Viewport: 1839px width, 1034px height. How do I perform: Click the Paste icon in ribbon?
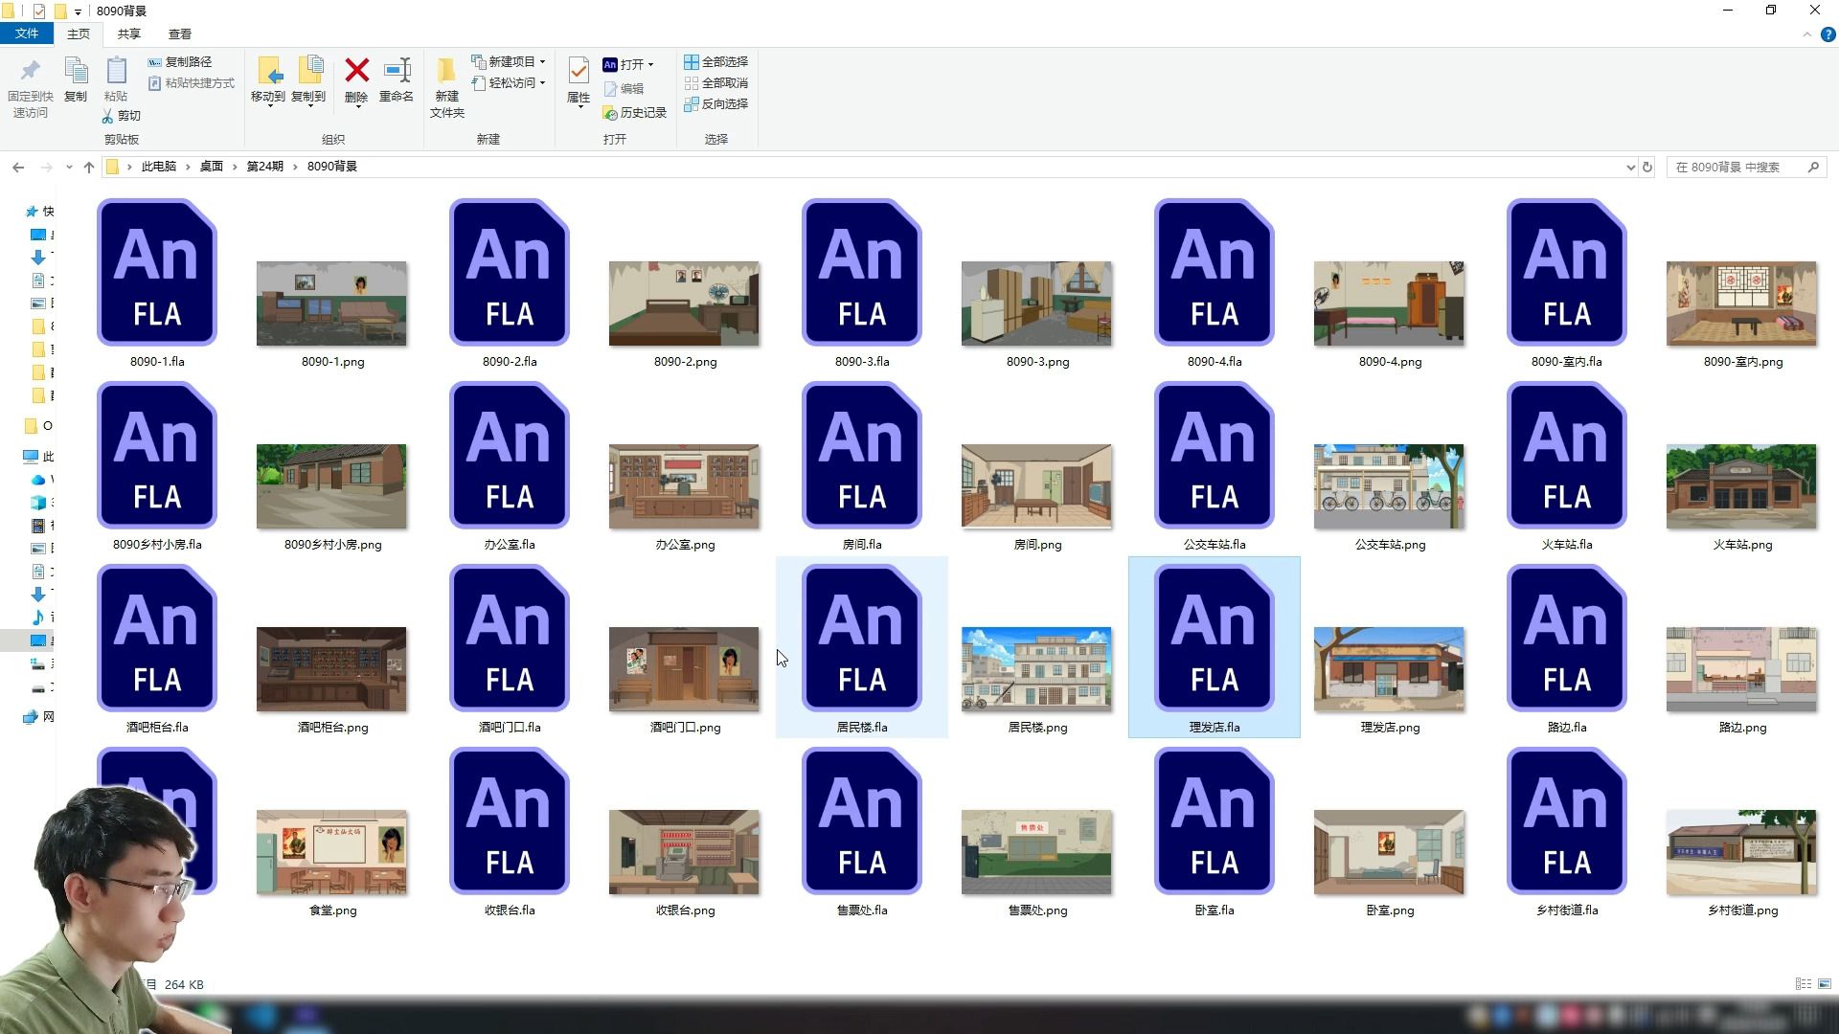(116, 72)
